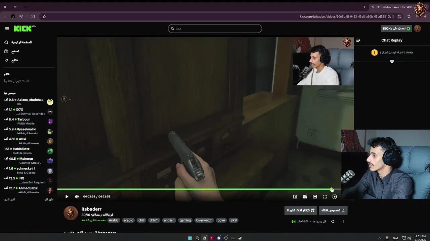
Task: Bookmark page with the star icon
Action: pyautogui.click(x=44, y=16)
